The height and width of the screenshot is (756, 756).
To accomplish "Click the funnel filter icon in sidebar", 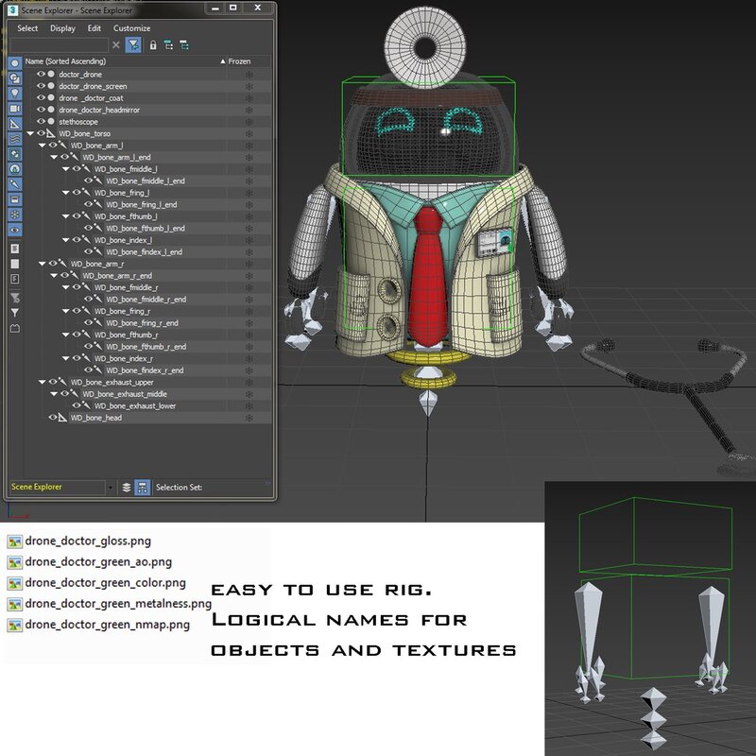I will click(15, 313).
